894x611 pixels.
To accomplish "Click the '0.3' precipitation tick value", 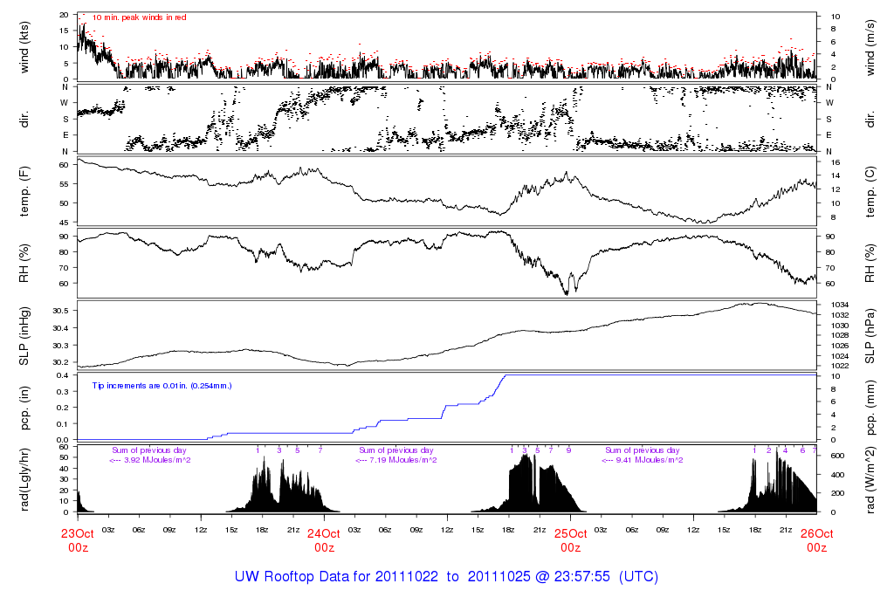I will [63, 392].
